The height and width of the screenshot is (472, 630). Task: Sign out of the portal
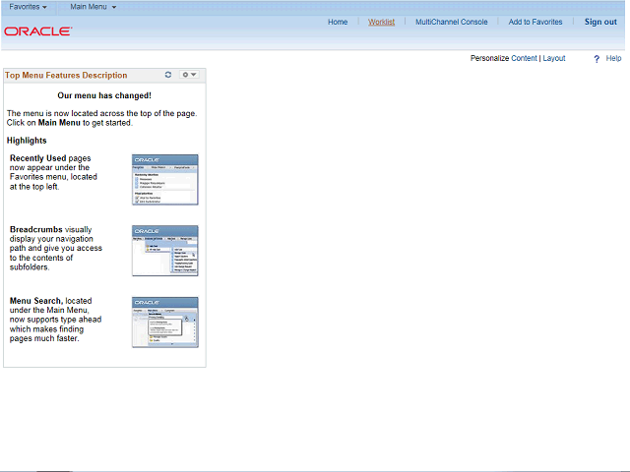coord(600,22)
